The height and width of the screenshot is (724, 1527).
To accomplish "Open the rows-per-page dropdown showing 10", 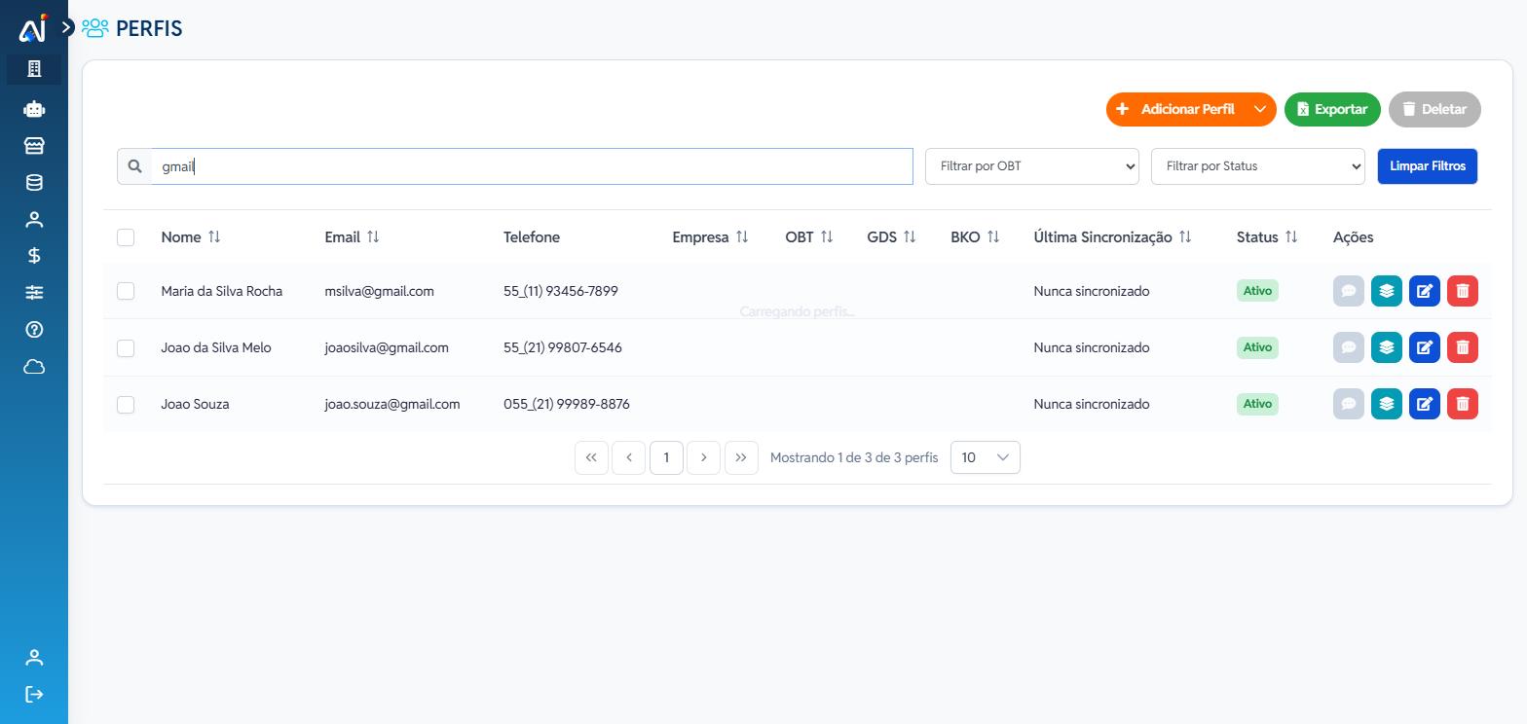I will [986, 457].
